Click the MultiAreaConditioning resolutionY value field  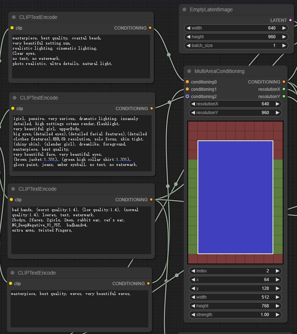(x=235, y=112)
